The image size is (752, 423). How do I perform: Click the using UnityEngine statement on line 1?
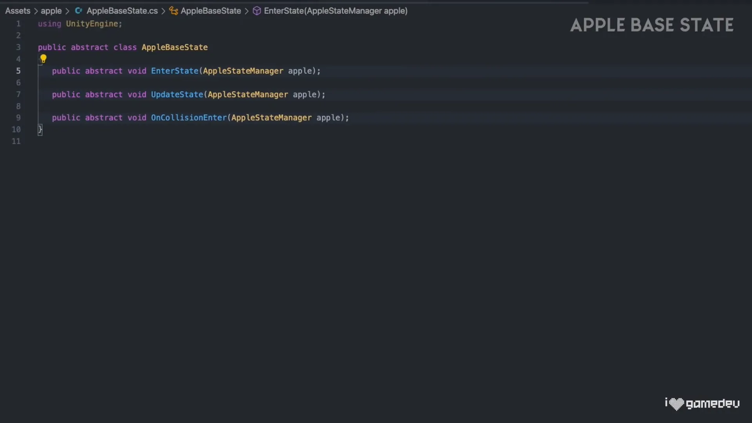(80, 23)
